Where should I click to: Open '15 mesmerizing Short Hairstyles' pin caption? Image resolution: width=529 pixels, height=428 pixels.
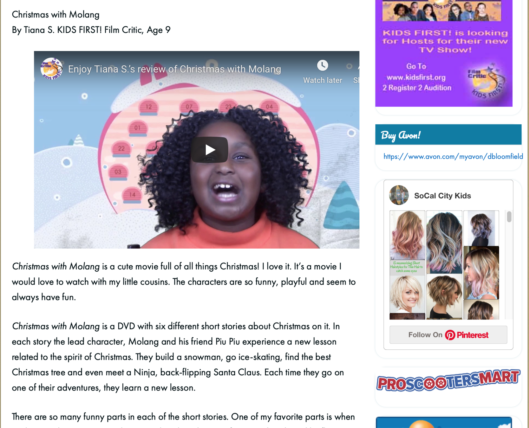[x=407, y=267]
